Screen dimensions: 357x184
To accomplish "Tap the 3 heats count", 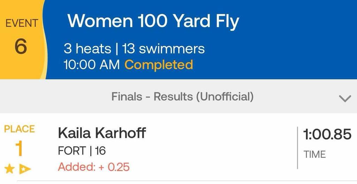I will point(88,49).
